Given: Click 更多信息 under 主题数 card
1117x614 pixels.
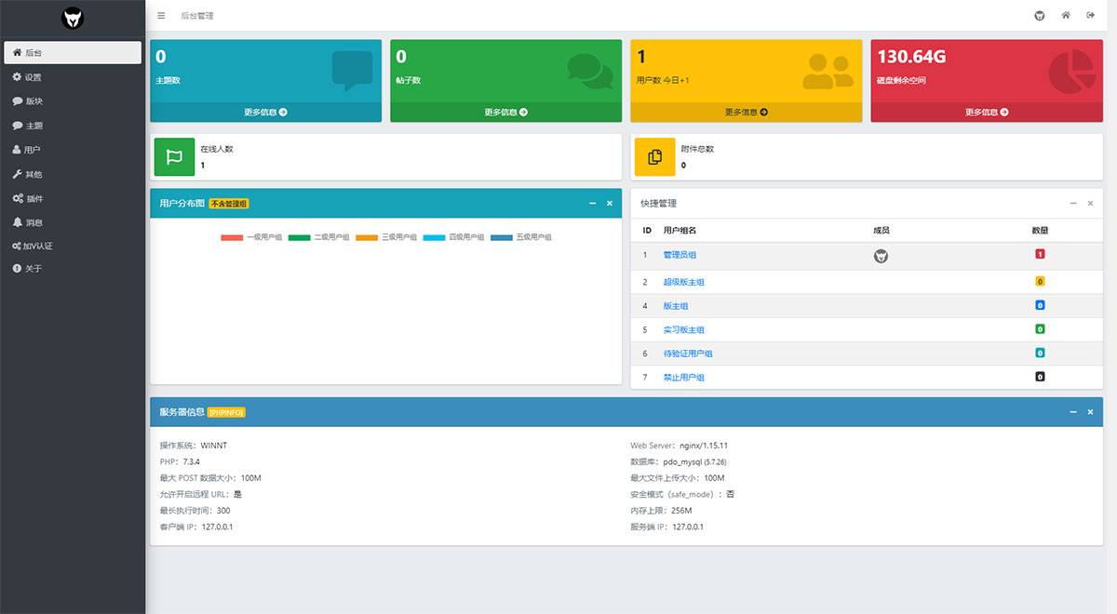Looking at the screenshot, I should click(x=265, y=112).
